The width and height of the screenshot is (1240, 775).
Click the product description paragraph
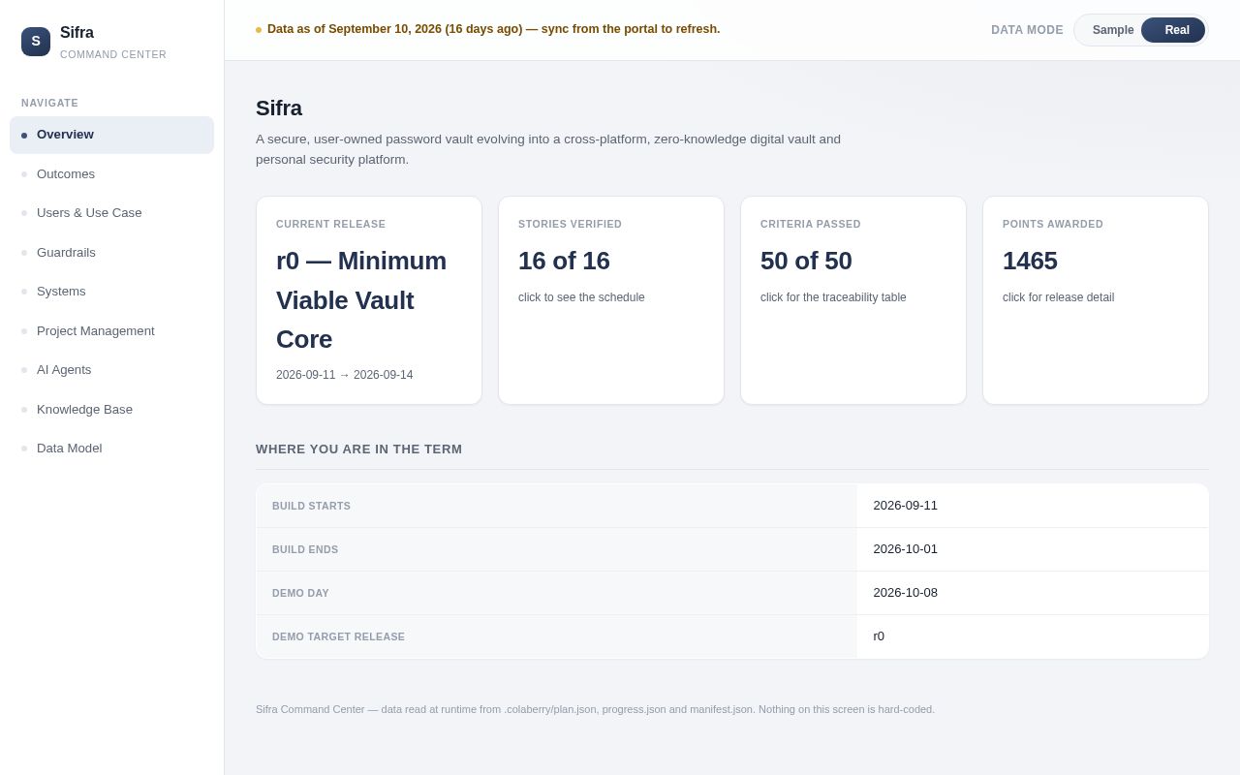pyautogui.click(x=548, y=149)
